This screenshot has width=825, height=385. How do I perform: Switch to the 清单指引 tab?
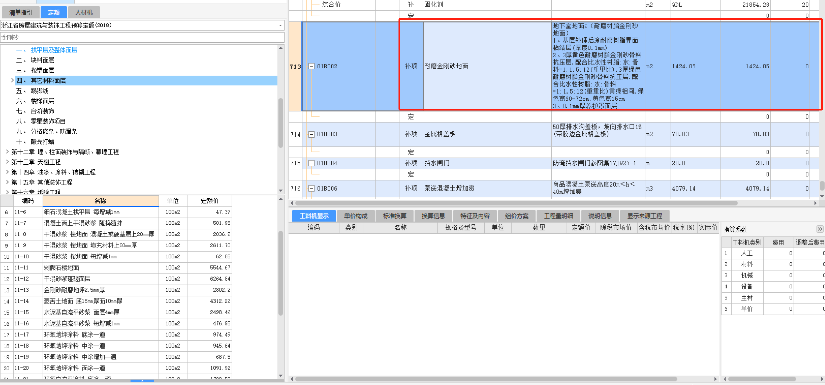21,13
